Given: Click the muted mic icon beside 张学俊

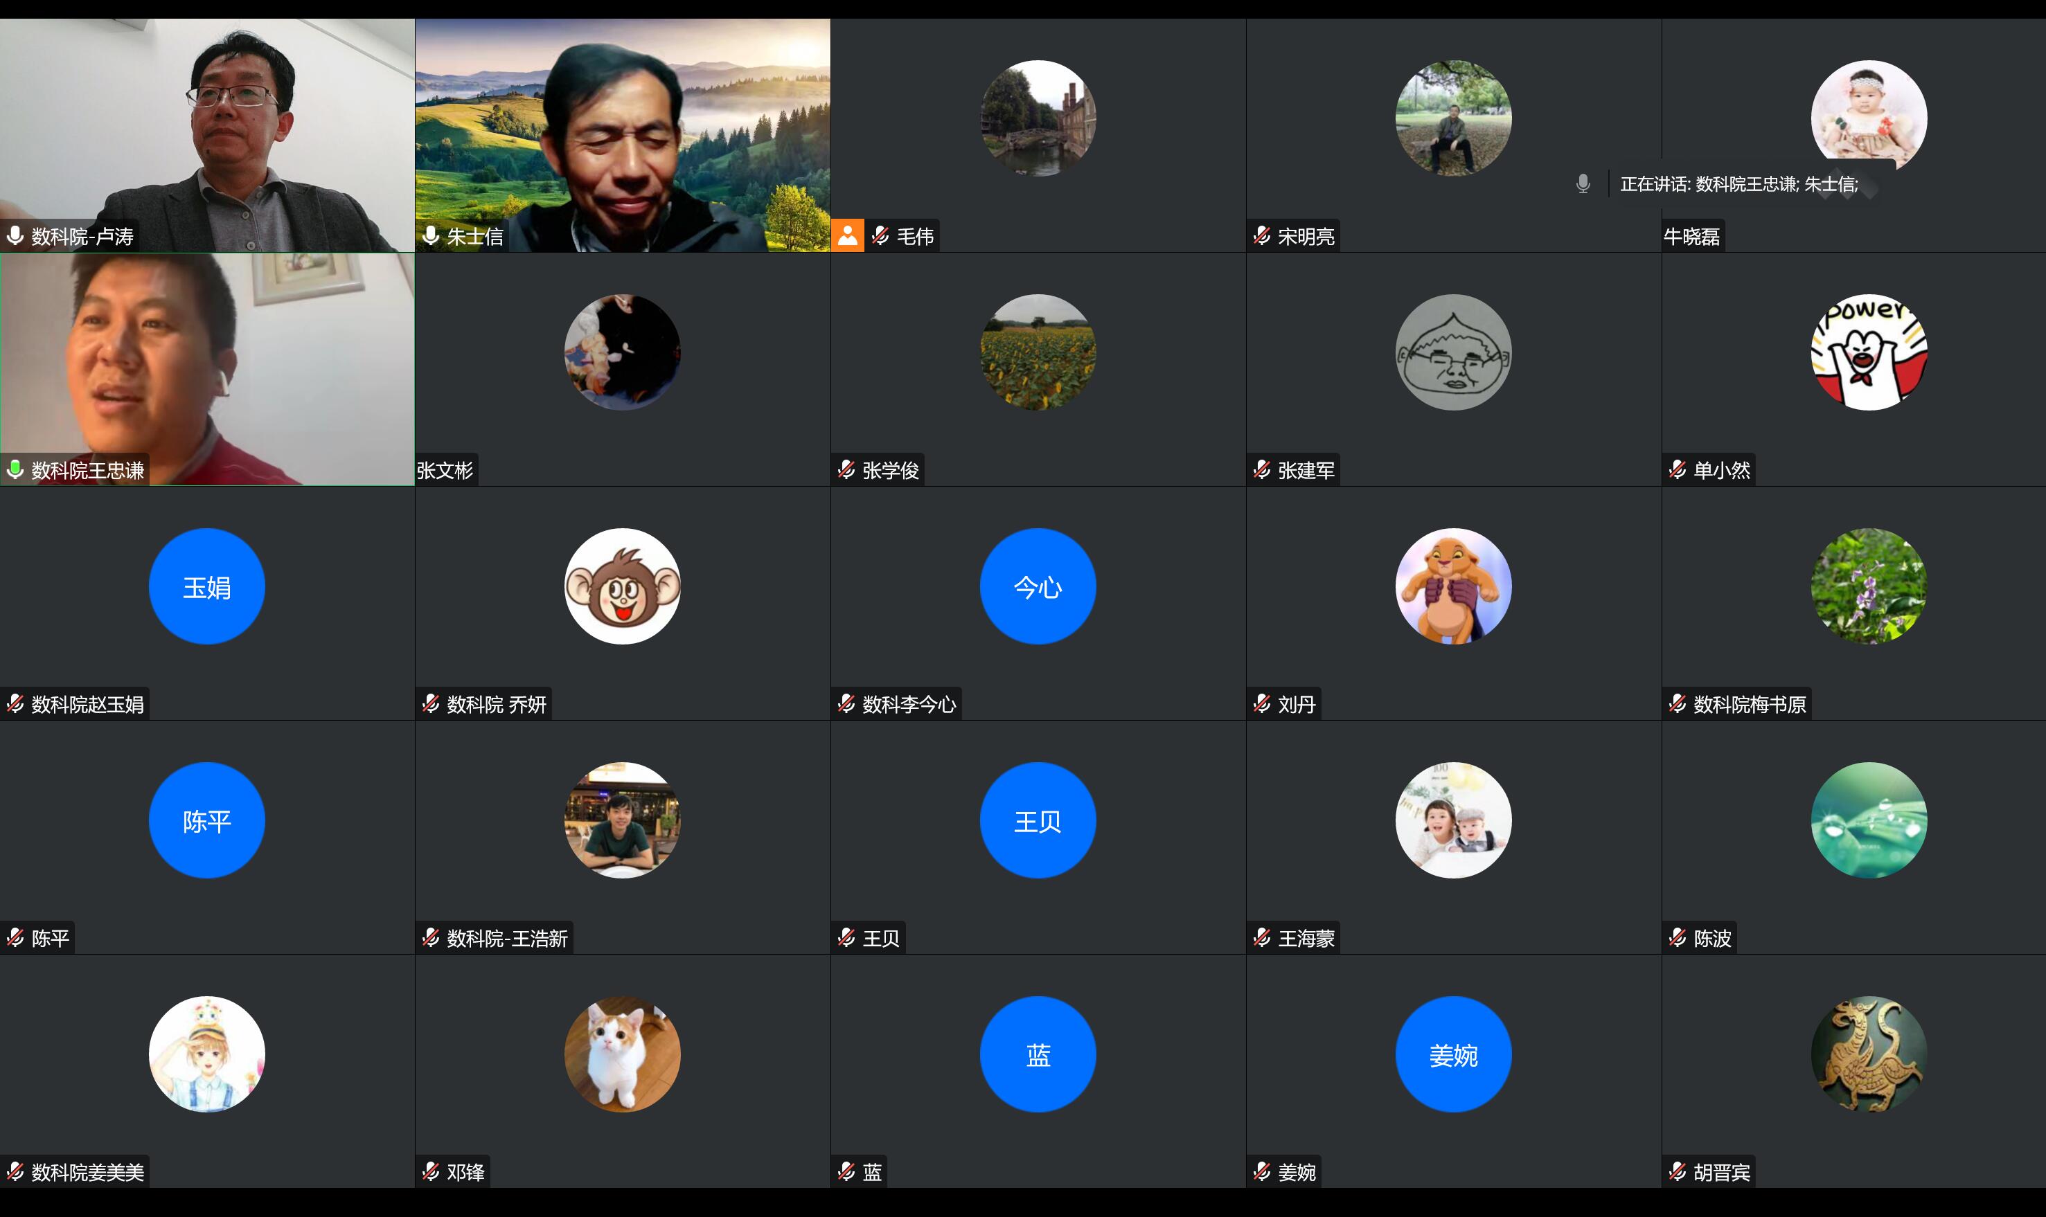Looking at the screenshot, I should [846, 470].
